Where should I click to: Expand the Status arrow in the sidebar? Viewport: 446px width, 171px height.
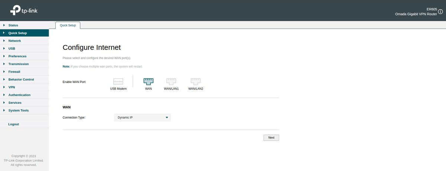(x=4, y=25)
